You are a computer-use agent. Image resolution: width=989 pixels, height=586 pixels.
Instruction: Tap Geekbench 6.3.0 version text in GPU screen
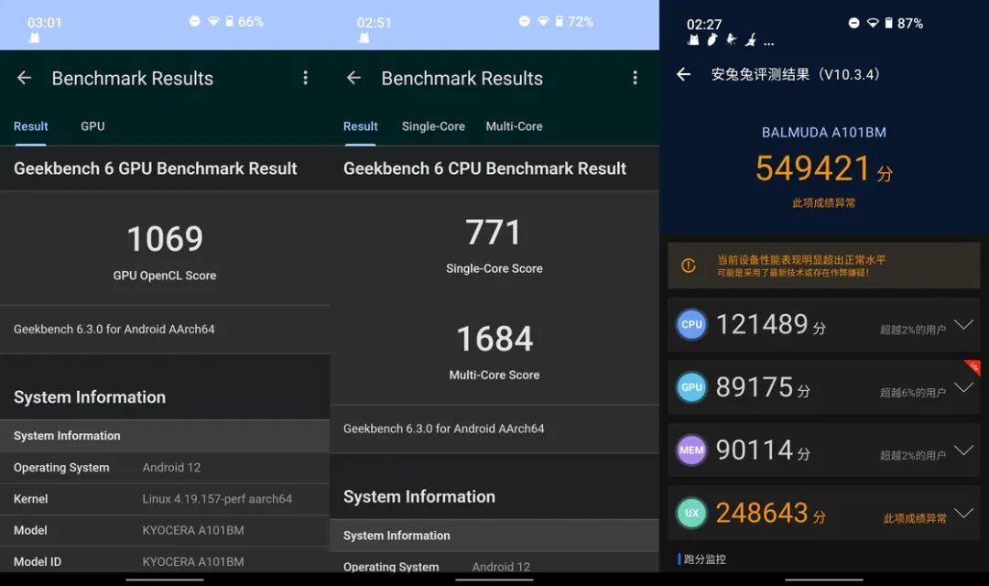pos(114,330)
